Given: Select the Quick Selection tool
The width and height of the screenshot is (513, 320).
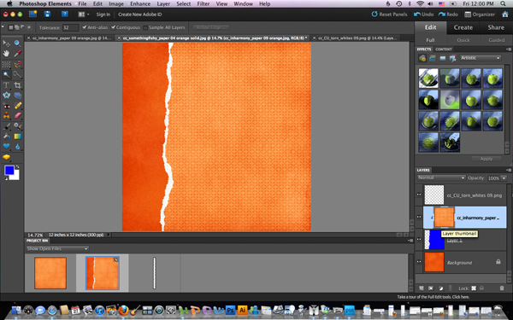Looking at the screenshot, I should coord(17,75).
